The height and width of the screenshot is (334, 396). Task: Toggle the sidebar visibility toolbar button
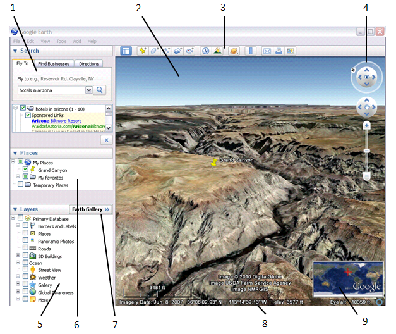[126, 51]
